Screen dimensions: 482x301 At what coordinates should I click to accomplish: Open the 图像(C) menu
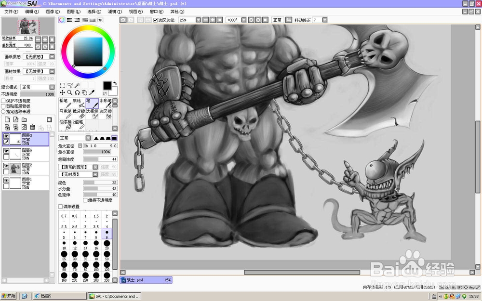pyautogui.click(x=53, y=12)
